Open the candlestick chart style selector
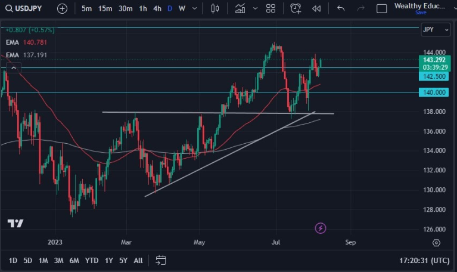Image resolution: width=457 pixels, height=272 pixels. pos(215,8)
